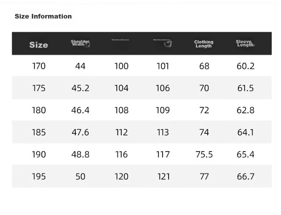Select the Size column header
Image resolution: width=281 pixels, height=215 pixels.
point(39,45)
